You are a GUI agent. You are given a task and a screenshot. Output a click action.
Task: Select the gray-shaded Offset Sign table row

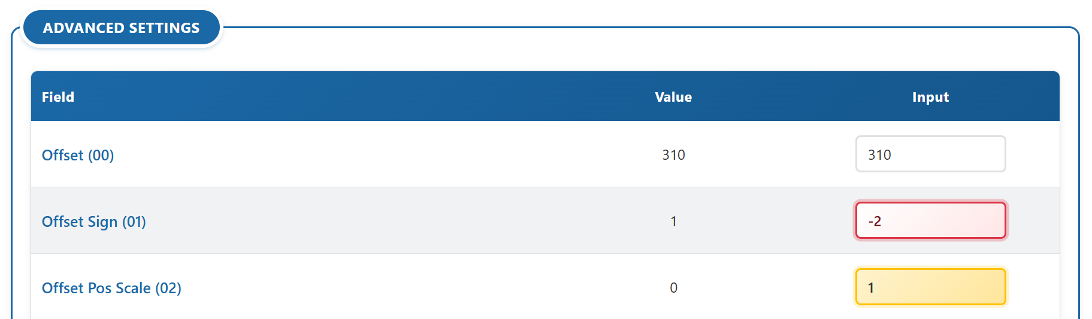pyautogui.click(x=419, y=221)
